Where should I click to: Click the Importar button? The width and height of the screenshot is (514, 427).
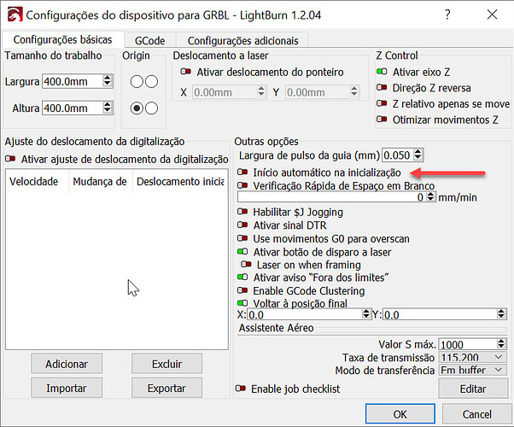tap(67, 388)
